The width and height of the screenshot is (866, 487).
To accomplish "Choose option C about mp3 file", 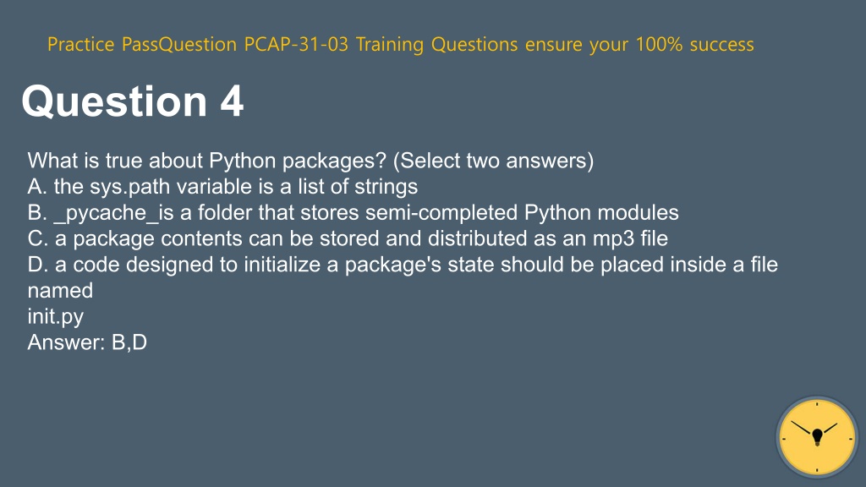I will pos(348,238).
